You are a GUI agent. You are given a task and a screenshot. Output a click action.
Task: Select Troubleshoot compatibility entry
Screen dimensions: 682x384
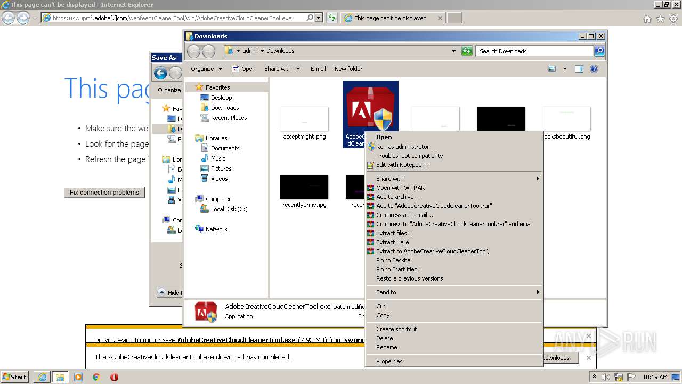coord(409,156)
